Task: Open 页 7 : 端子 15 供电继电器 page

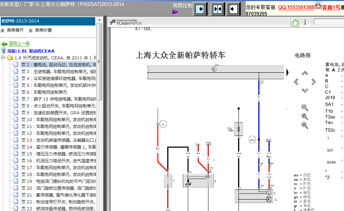Action: (x=58, y=99)
